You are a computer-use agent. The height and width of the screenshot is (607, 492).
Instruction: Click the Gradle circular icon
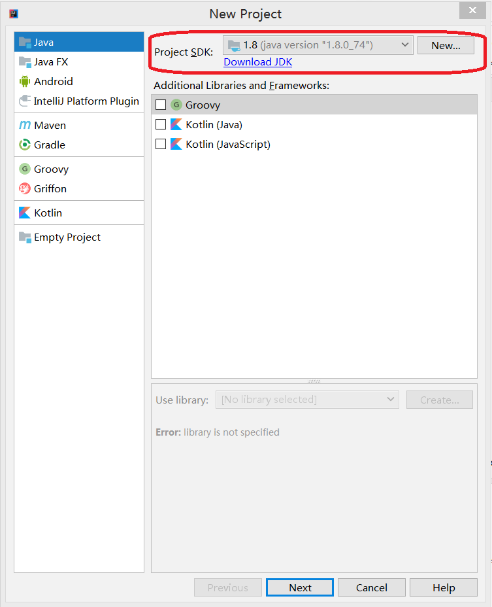tap(25, 145)
